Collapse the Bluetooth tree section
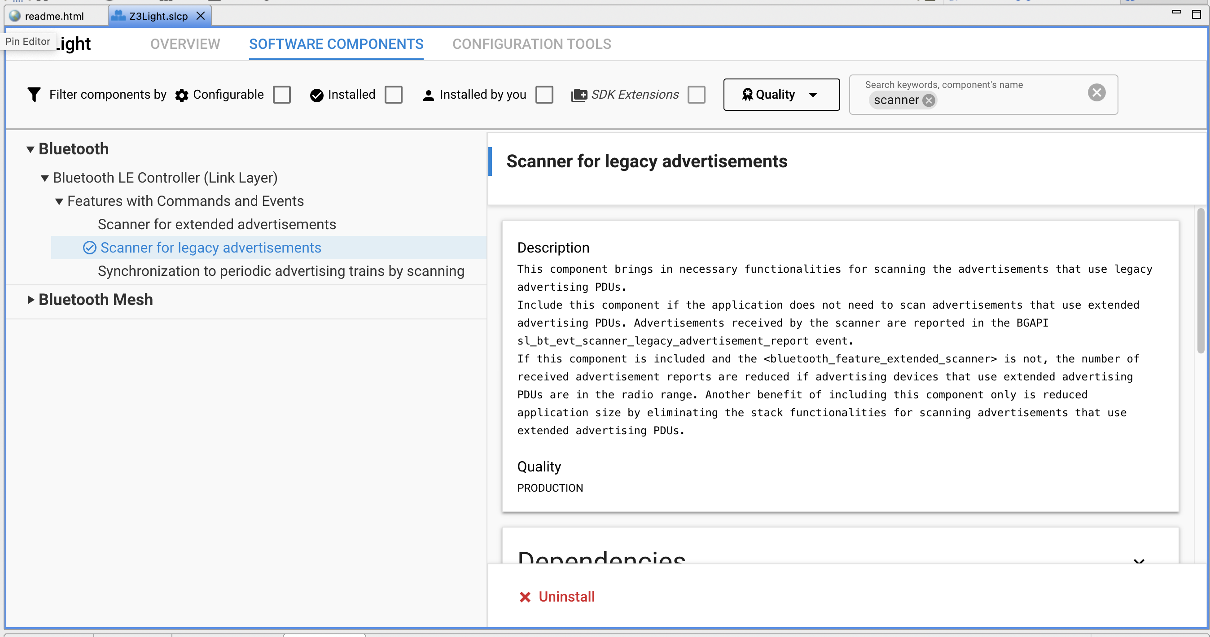This screenshot has width=1210, height=637. (x=30, y=148)
